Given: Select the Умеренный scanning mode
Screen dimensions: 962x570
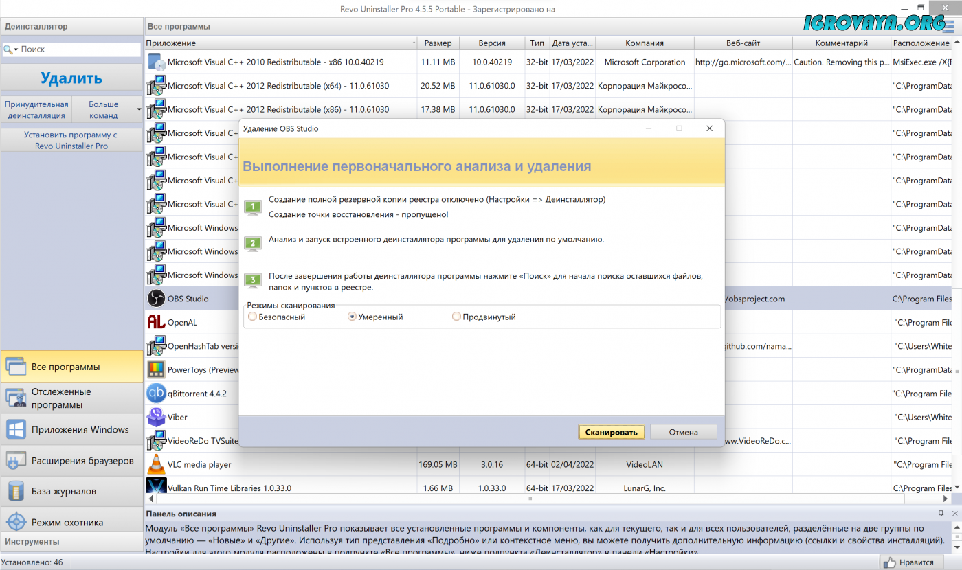Looking at the screenshot, I should [x=353, y=317].
